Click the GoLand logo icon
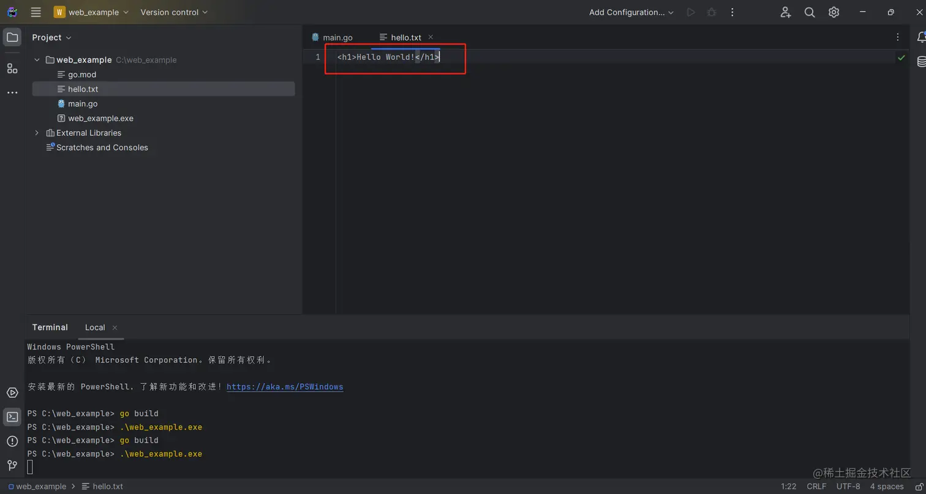Viewport: 926px width, 494px height. tap(12, 12)
